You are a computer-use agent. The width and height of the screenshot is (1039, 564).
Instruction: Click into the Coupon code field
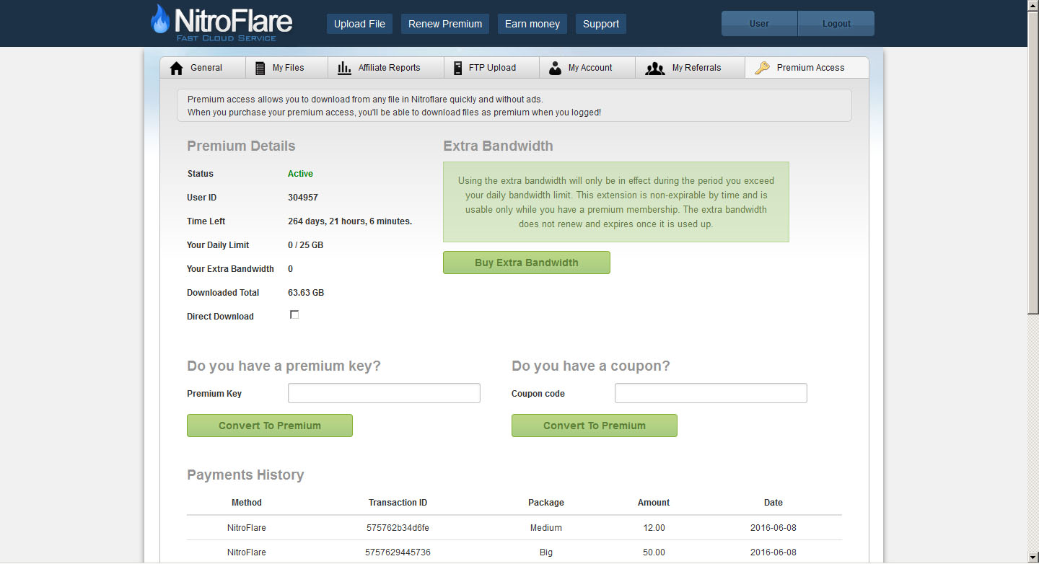711,393
